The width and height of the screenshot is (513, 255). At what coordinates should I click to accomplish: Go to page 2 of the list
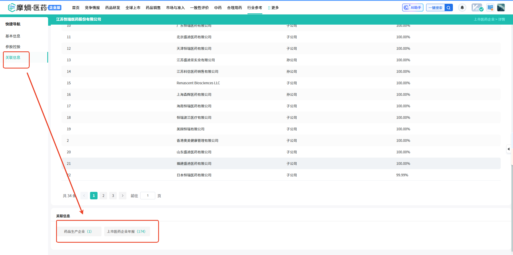[103, 196]
